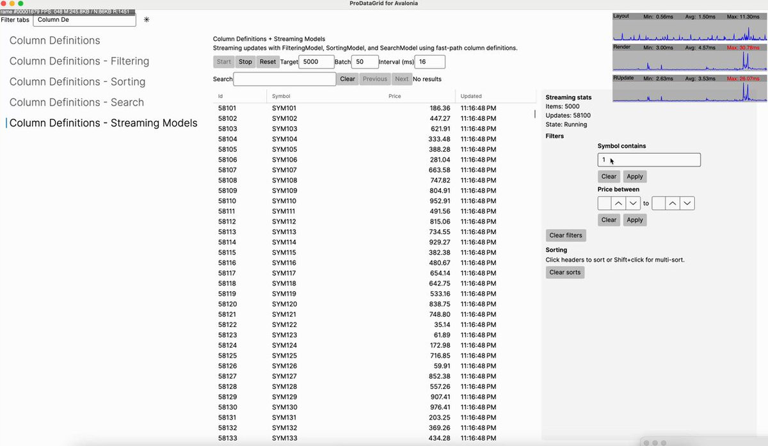Click the Layout performance graph
Viewport: 768px width, 446px height.
pos(690,27)
